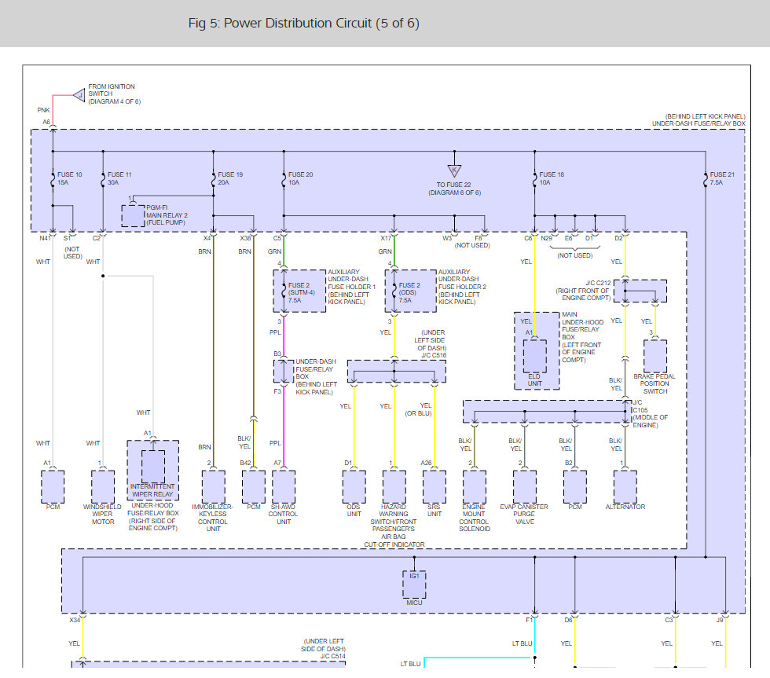Click the FUSE 2 (SUTM-4) fuse holder box
This screenshot has height=678, width=770.
[x=299, y=291]
